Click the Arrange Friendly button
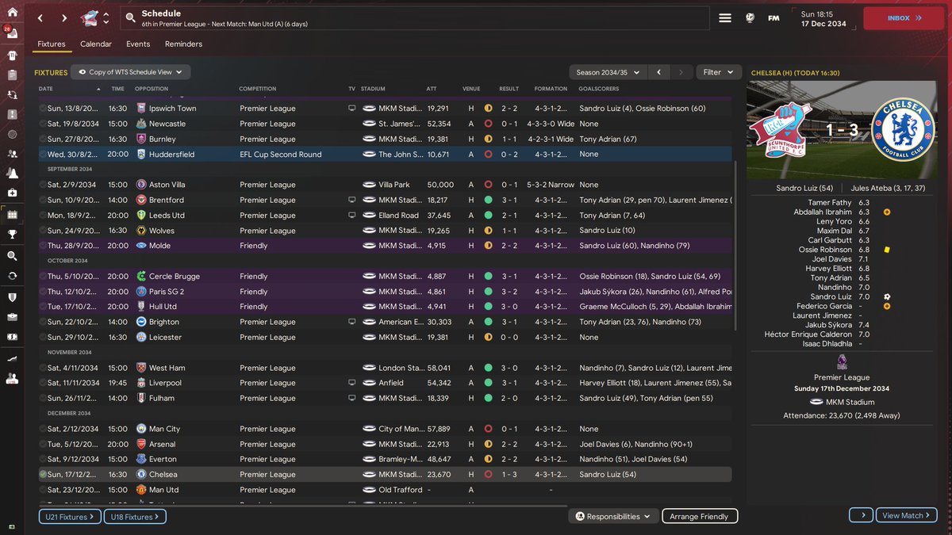The image size is (952, 535). coord(700,516)
